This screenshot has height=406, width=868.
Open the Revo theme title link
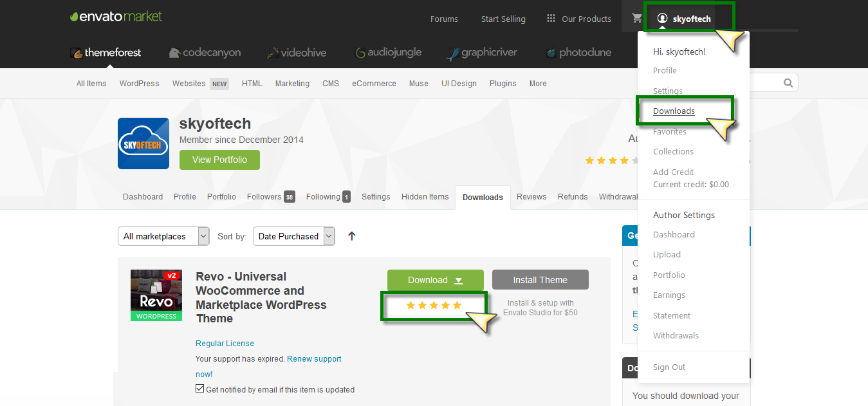pos(261,297)
